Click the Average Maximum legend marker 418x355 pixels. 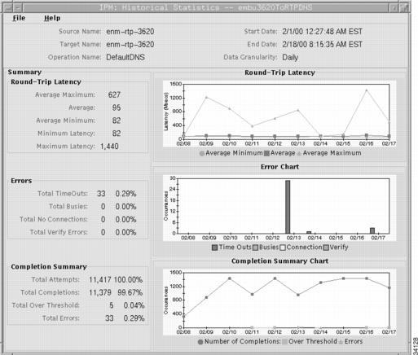299,154
